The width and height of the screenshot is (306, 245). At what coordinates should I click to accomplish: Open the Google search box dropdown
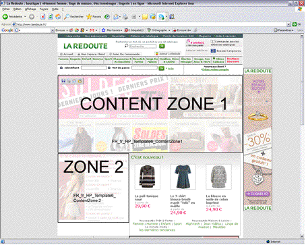tap(53, 30)
